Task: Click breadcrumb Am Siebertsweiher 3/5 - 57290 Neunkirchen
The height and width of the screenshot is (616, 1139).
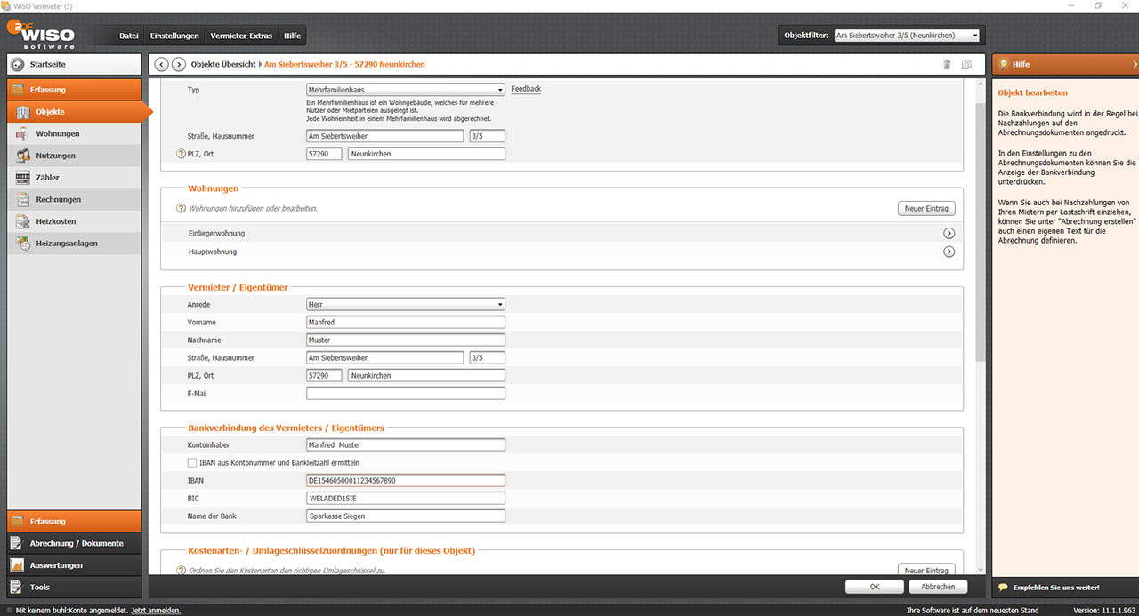Action: (344, 64)
